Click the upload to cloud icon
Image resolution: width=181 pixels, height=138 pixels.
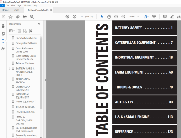tap(18, 17)
